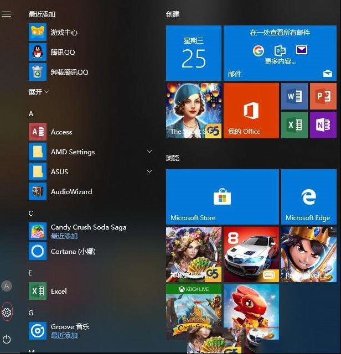Click the 浏览 tile group title

[x=173, y=158]
